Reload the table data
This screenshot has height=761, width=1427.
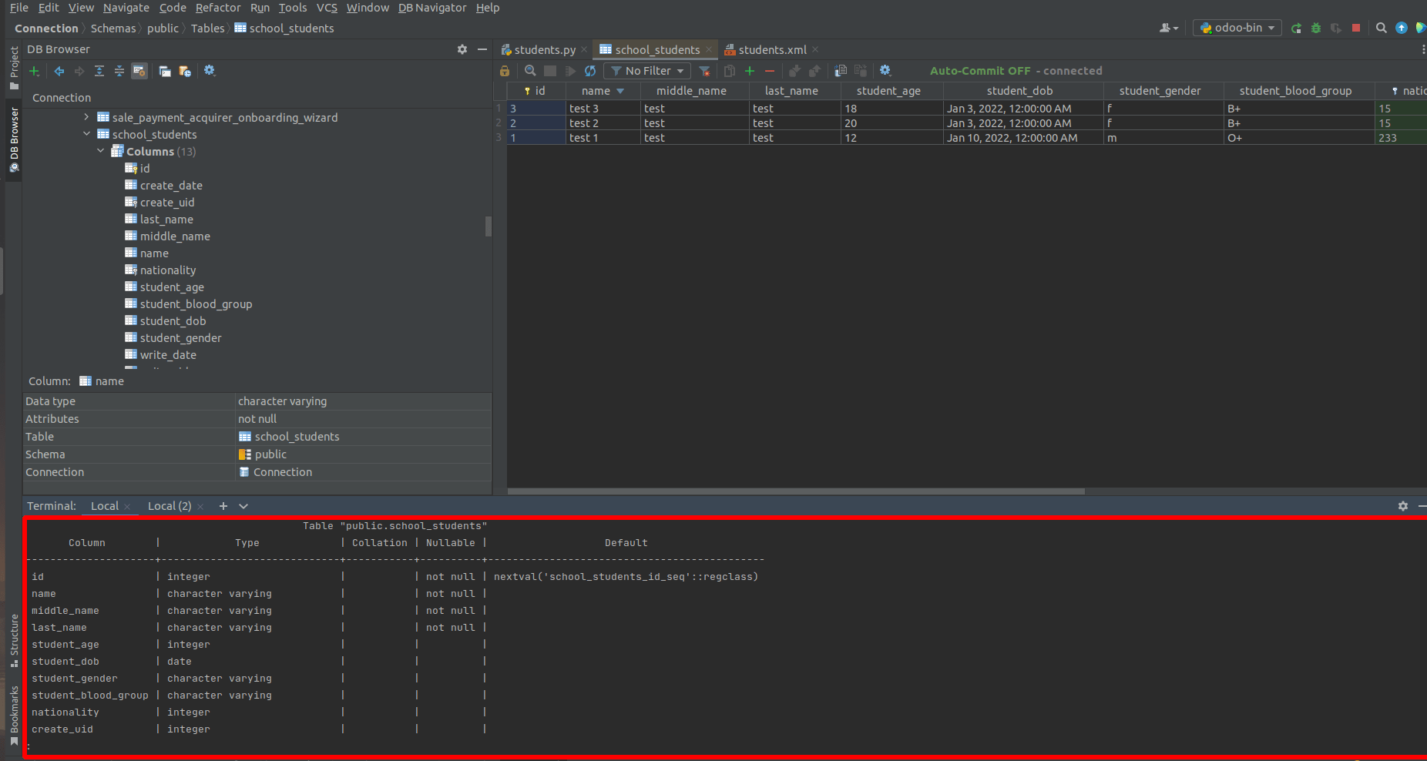590,71
